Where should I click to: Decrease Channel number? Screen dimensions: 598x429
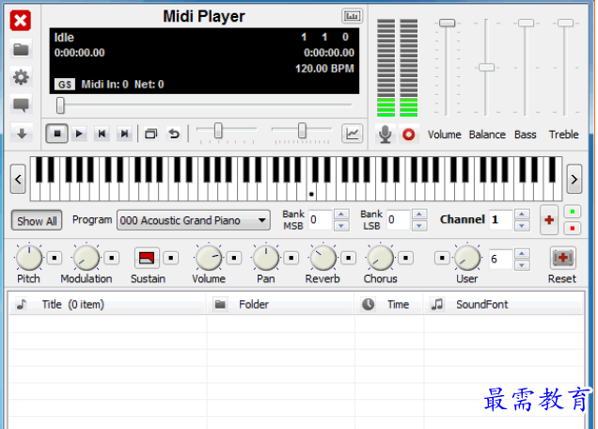pyautogui.click(x=522, y=226)
